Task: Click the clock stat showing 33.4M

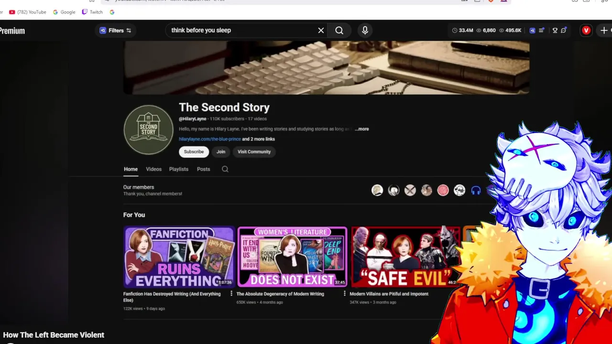Action: (462, 30)
